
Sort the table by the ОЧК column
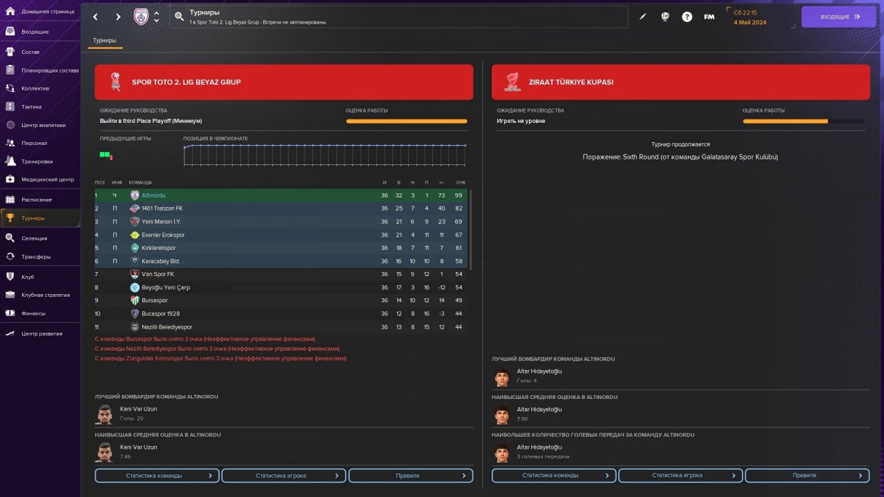click(x=461, y=182)
